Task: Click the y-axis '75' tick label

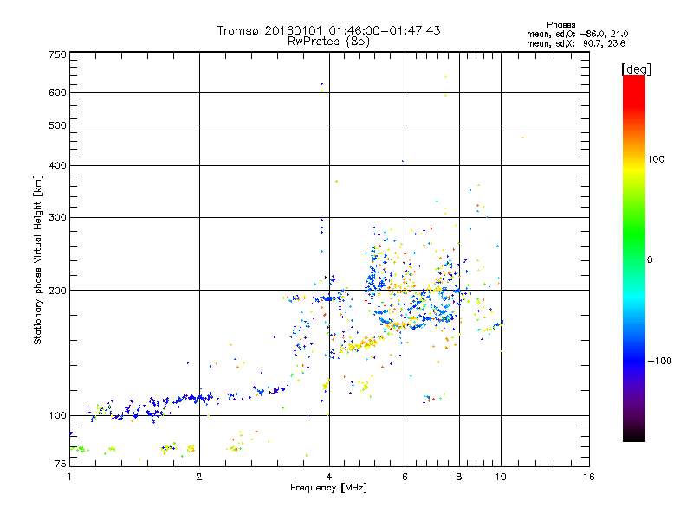Action: point(61,464)
